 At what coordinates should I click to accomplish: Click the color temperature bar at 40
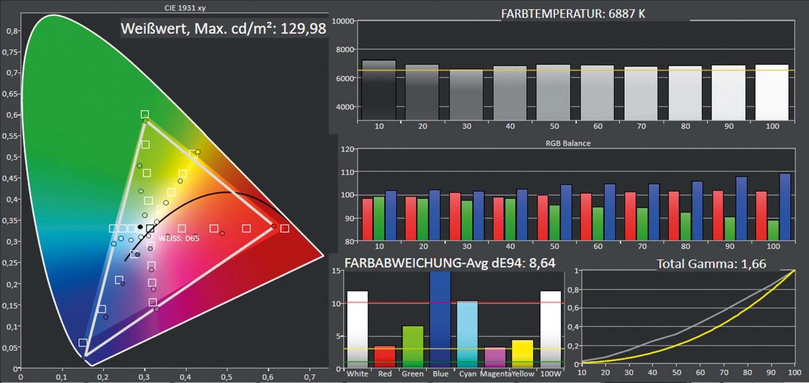point(510,93)
